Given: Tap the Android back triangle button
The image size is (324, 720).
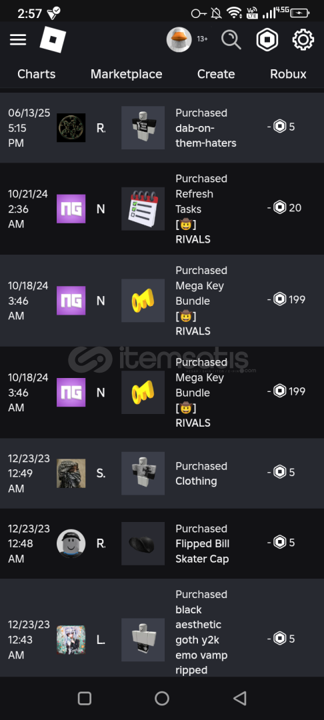Looking at the screenshot, I should click(239, 699).
